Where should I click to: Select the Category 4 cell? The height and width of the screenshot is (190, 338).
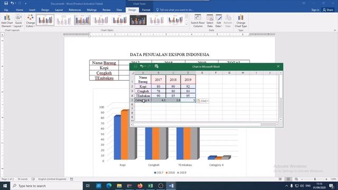143,100
